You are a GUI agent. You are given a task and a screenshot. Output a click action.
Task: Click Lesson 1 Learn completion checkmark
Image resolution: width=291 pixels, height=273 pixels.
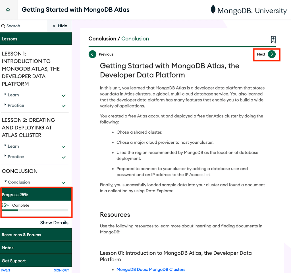(x=64, y=95)
